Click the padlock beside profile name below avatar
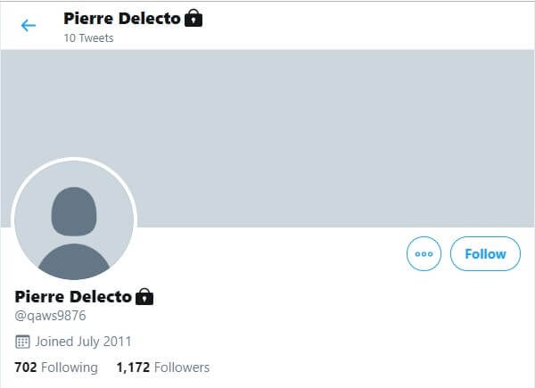Viewport: 535px width, 388px height. (x=144, y=296)
